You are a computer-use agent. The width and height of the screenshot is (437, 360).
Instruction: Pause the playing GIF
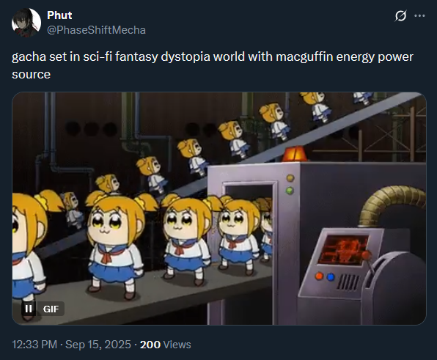pyautogui.click(x=29, y=309)
